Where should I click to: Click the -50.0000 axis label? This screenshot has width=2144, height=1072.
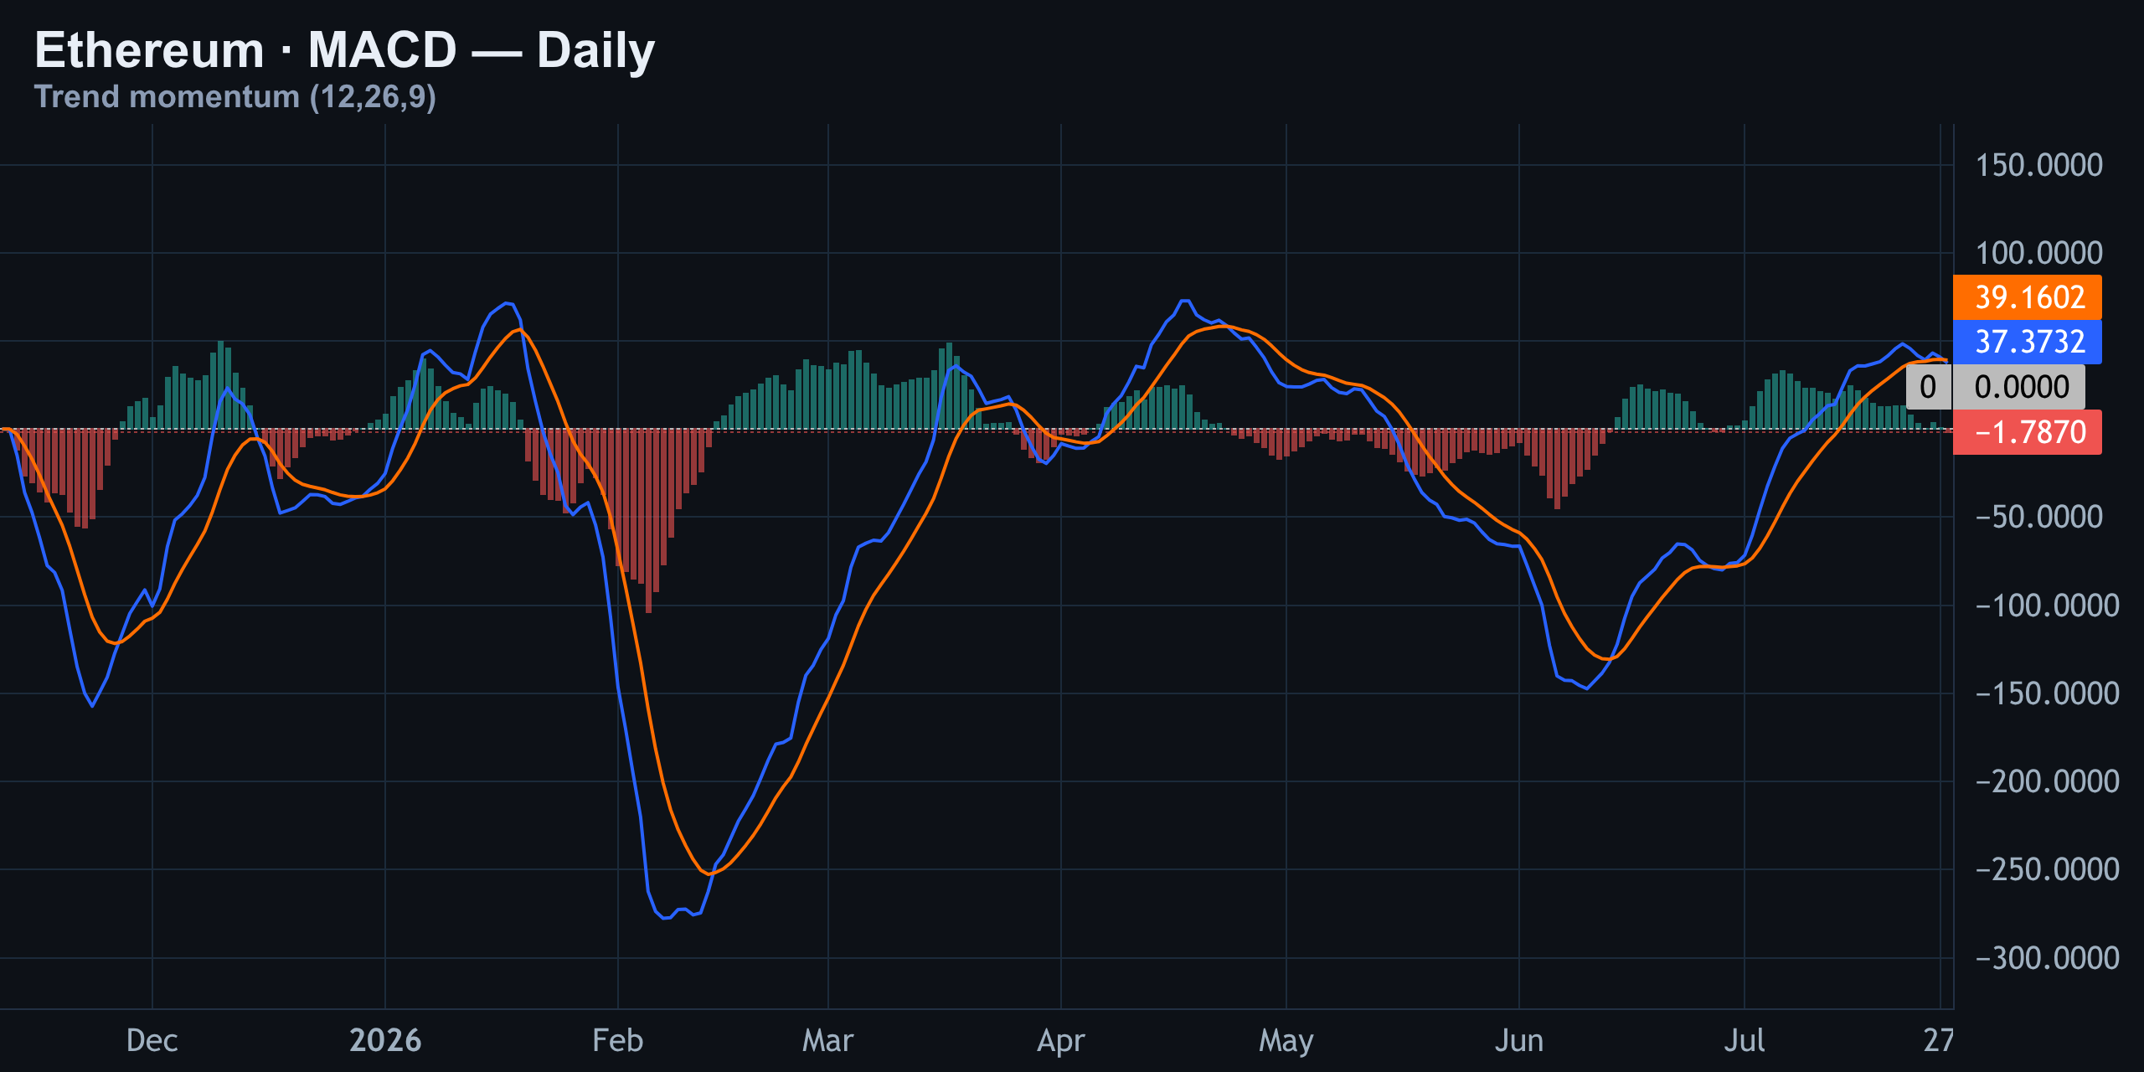tap(2039, 517)
